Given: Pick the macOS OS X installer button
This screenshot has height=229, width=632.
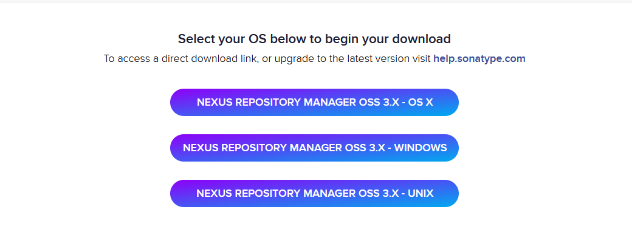Looking at the screenshot, I should pos(314,103).
